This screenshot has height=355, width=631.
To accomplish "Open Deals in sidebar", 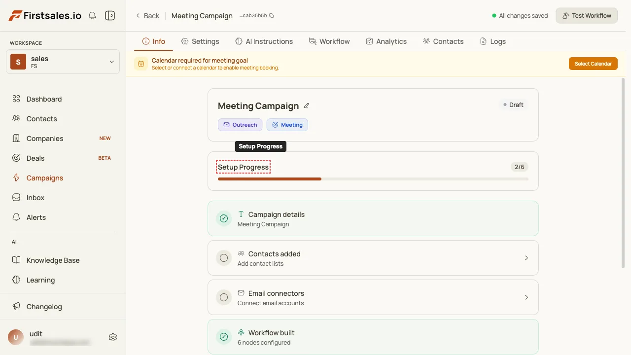I will pos(63,158).
